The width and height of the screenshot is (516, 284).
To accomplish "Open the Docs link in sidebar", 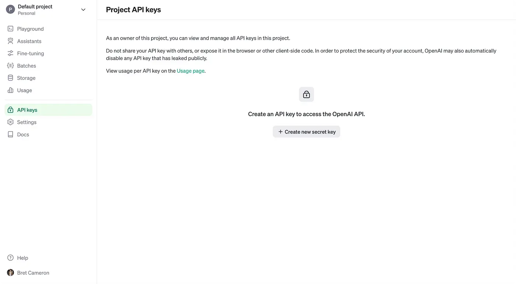I will pyautogui.click(x=48, y=134).
